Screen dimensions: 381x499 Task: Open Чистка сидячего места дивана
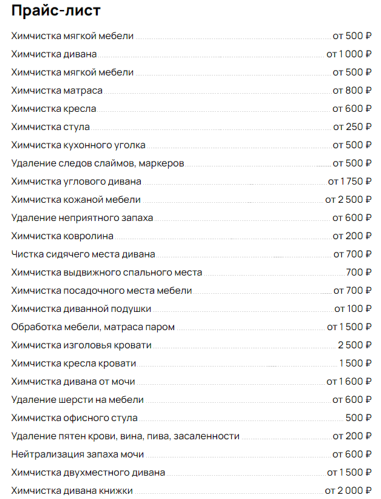83,254
